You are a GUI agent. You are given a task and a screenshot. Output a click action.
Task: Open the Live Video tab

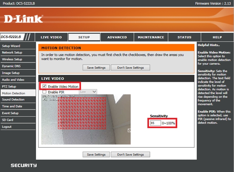click(51, 37)
